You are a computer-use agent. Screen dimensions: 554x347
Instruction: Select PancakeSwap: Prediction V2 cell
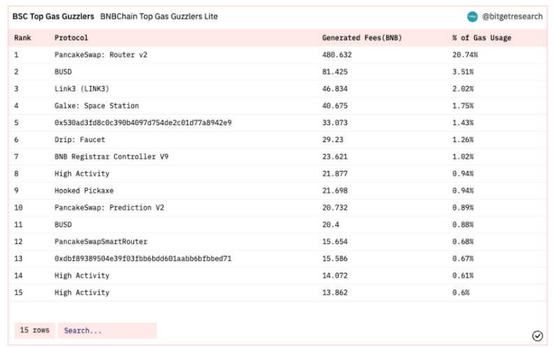click(x=109, y=208)
